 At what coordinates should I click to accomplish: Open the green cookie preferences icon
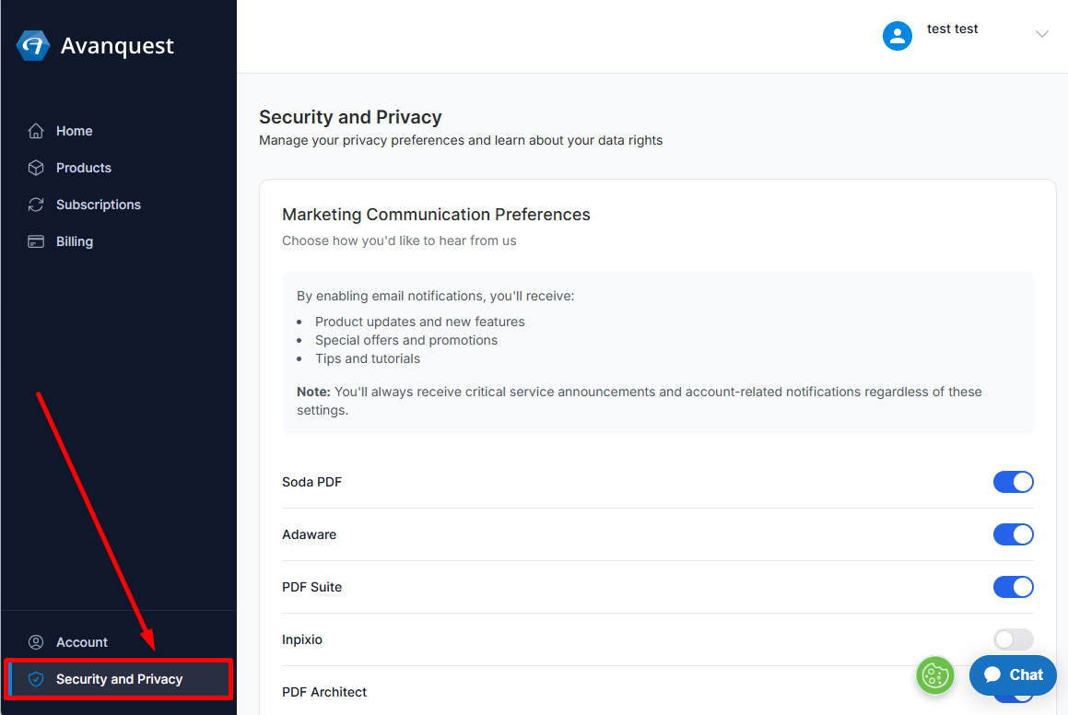point(935,675)
